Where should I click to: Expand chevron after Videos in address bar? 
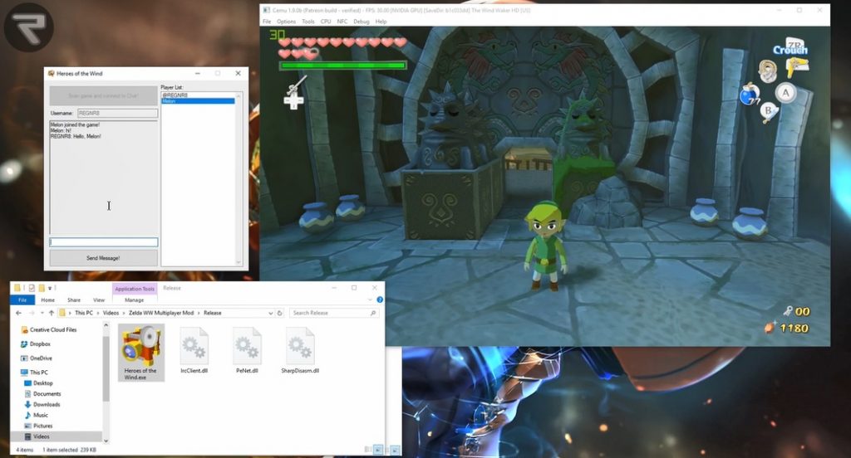pyautogui.click(x=124, y=313)
